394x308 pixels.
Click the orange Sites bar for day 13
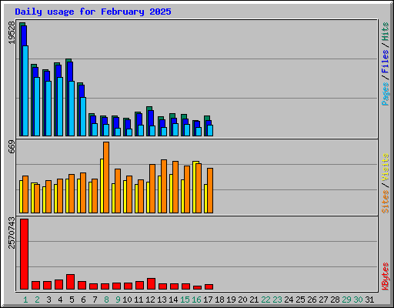coord(164,186)
